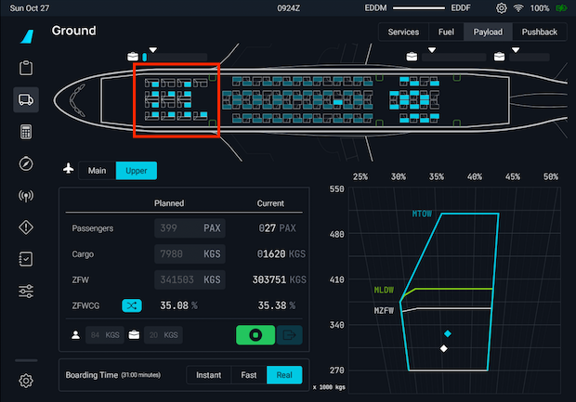
Task: Click the forward cargo hold fill bar
Action: click(174, 57)
